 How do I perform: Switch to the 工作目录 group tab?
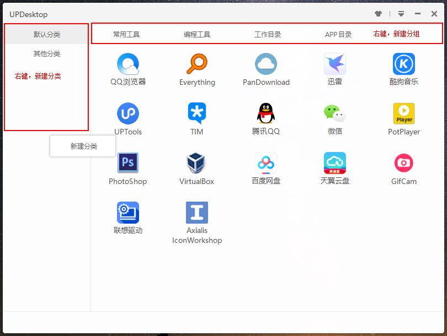(268, 34)
